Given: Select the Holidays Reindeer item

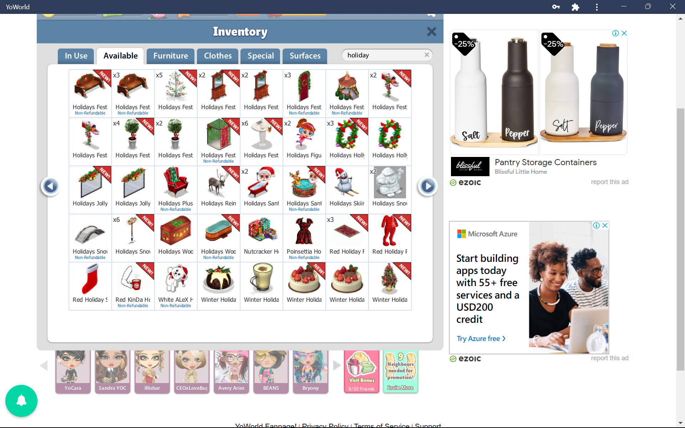Looking at the screenshot, I should 219,190.
